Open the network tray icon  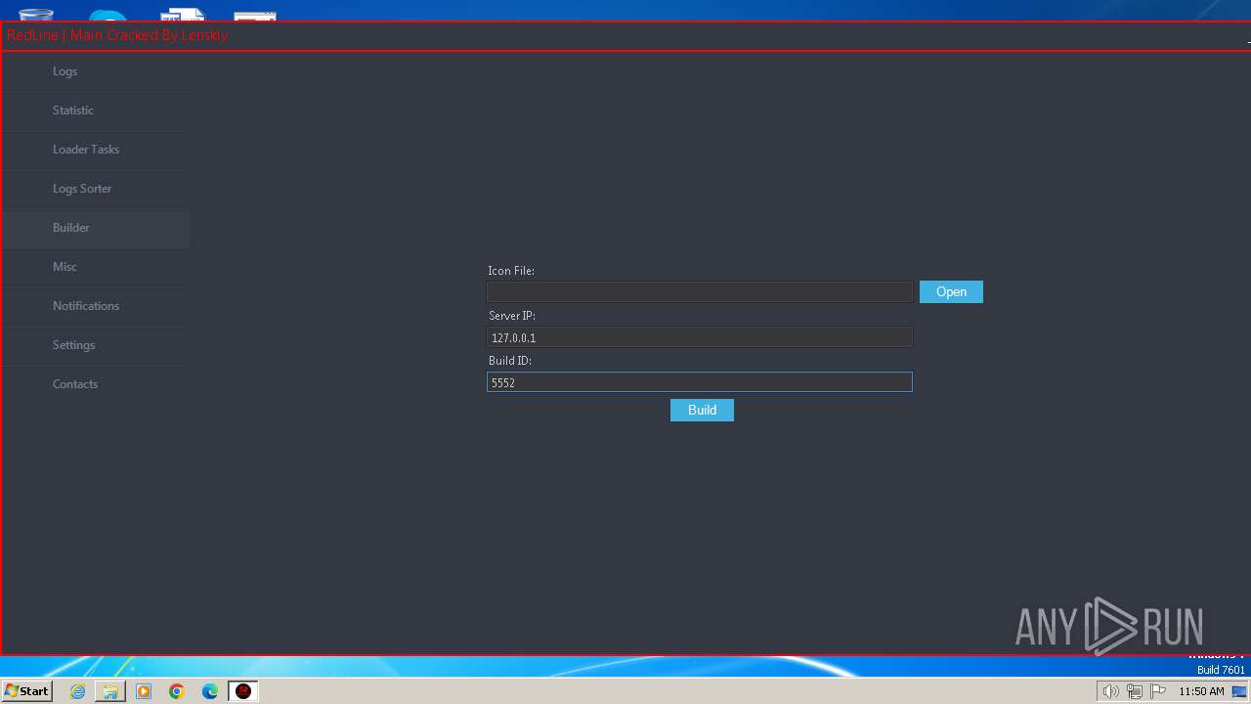click(1135, 691)
